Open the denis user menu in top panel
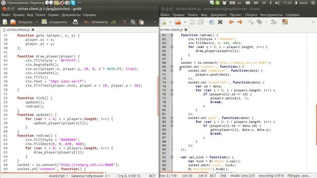The width and height of the screenshot is (317, 178). 301,3
